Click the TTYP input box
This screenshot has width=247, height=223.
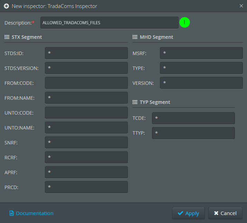[193, 133]
